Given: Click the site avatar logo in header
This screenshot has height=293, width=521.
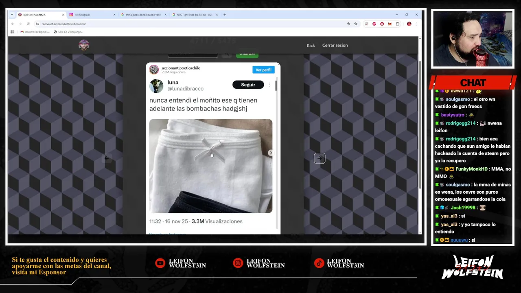Looking at the screenshot, I should coord(84,45).
